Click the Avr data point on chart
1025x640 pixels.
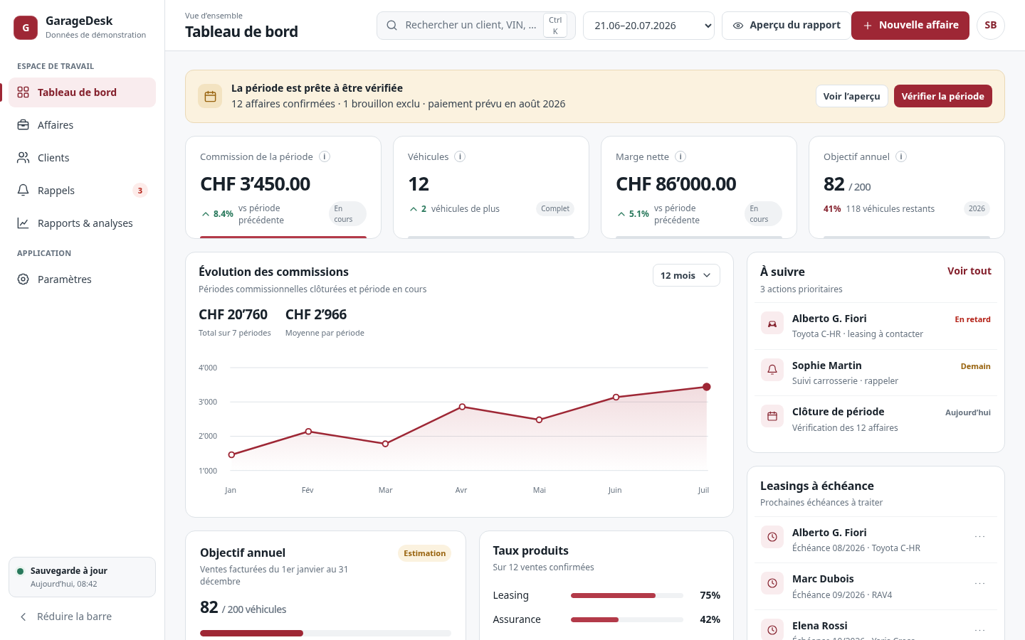click(x=462, y=407)
